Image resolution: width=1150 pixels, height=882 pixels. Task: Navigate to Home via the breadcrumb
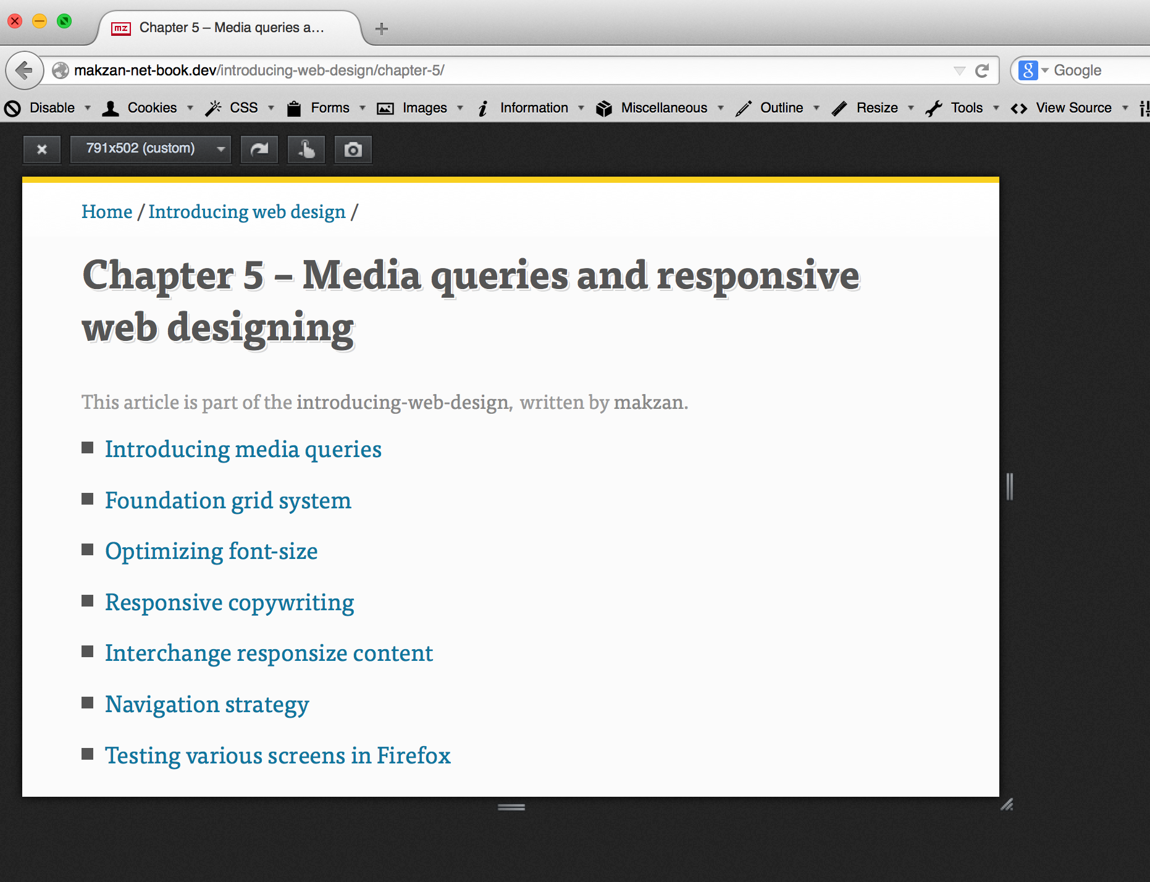click(106, 211)
